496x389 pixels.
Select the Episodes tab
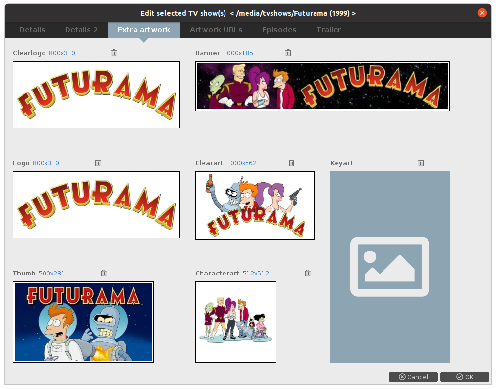(279, 30)
